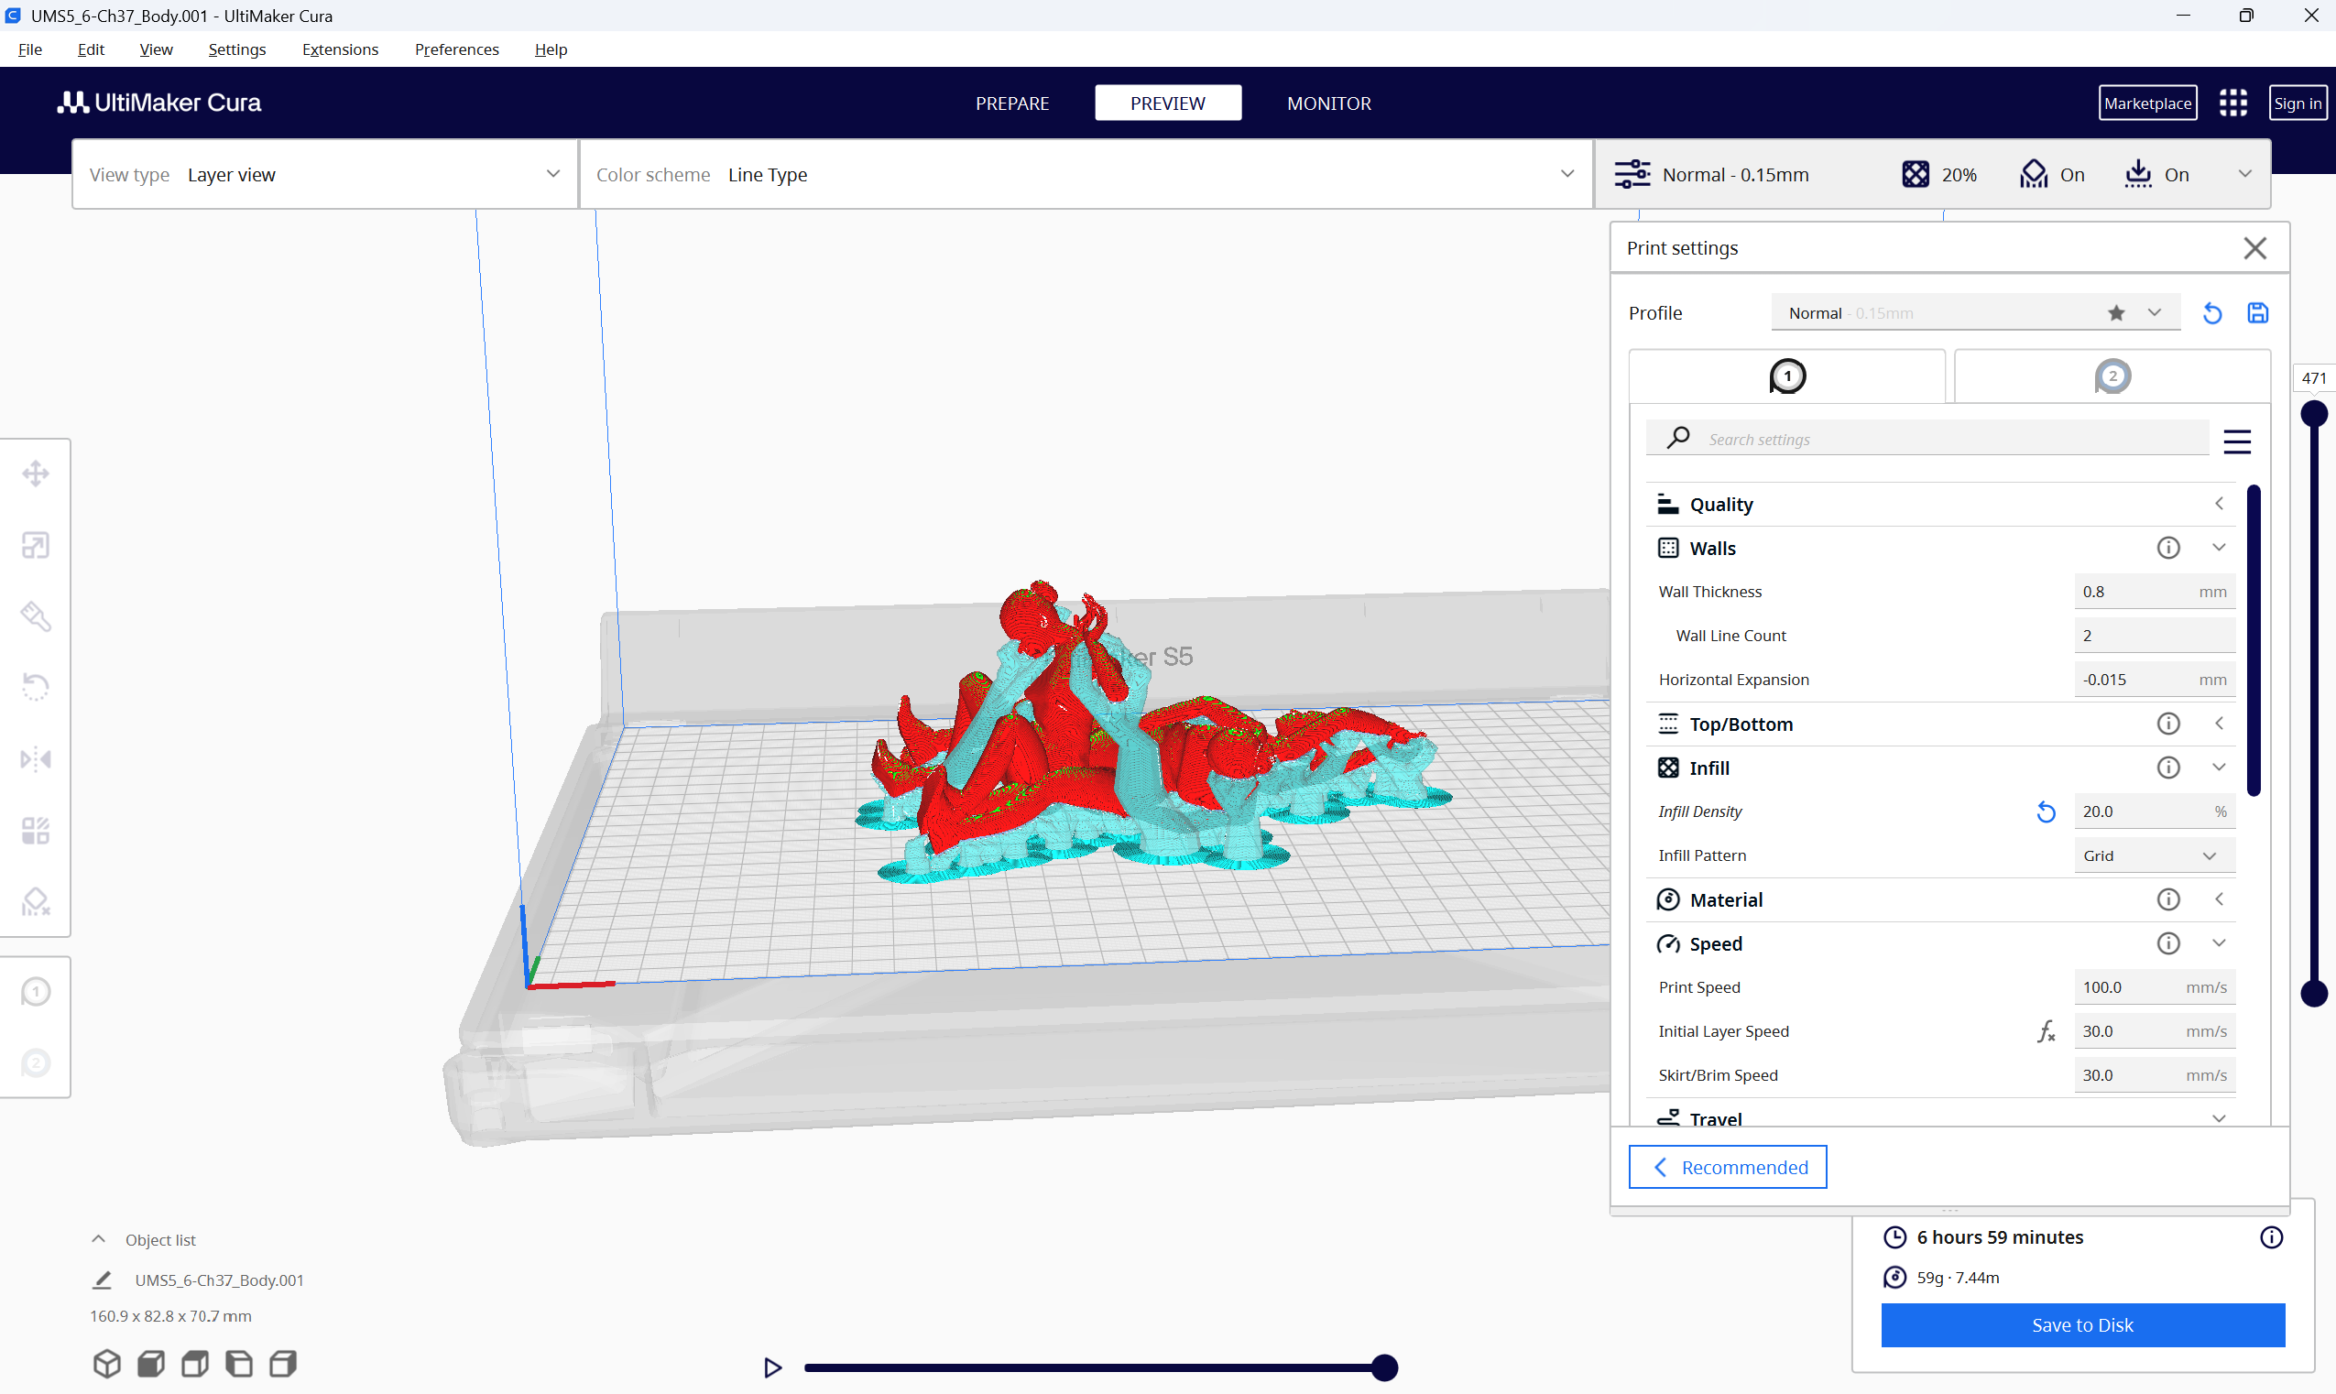Open the Extensions menu
This screenshot has height=1394, width=2336.
(340, 49)
